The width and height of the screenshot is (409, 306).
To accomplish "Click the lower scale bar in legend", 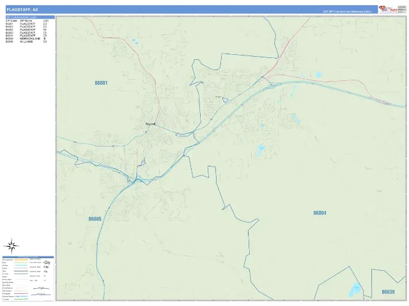I will click(x=41, y=295).
